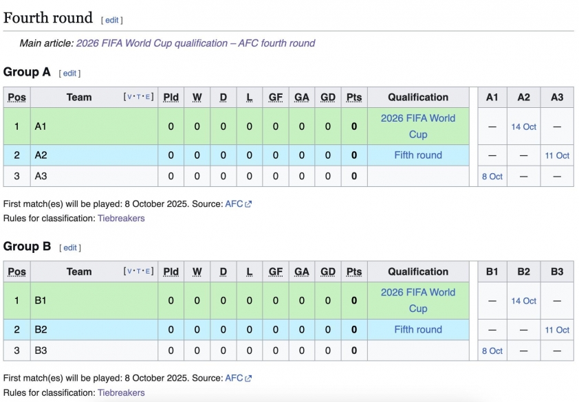
Task: Open the 14 Oct match in Group A
Action: [524, 127]
